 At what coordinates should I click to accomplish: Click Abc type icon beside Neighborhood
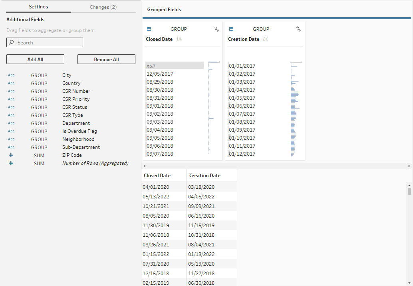pyautogui.click(x=11, y=139)
